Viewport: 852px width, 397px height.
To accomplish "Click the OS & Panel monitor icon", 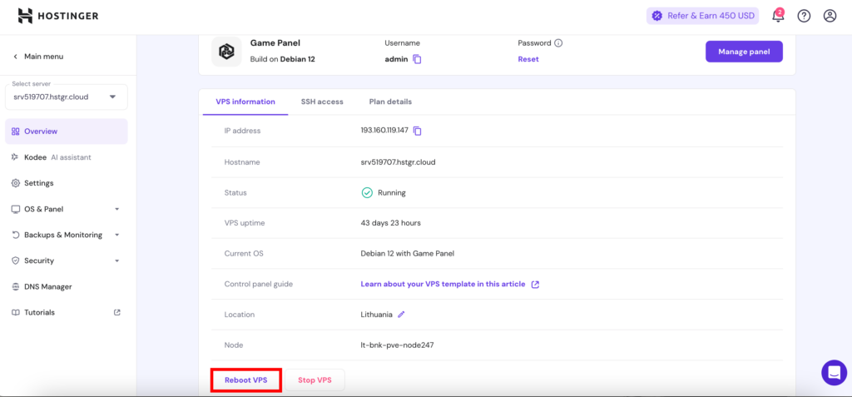I will pyautogui.click(x=15, y=209).
